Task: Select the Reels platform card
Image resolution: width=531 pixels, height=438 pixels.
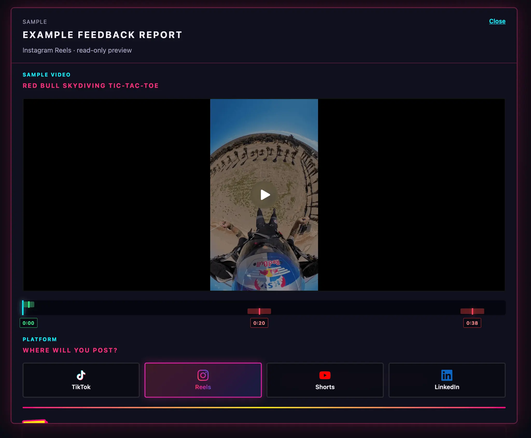Action: [x=203, y=380]
